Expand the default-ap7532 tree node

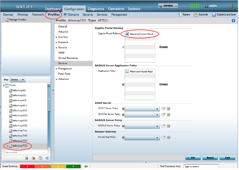click(x=8, y=146)
